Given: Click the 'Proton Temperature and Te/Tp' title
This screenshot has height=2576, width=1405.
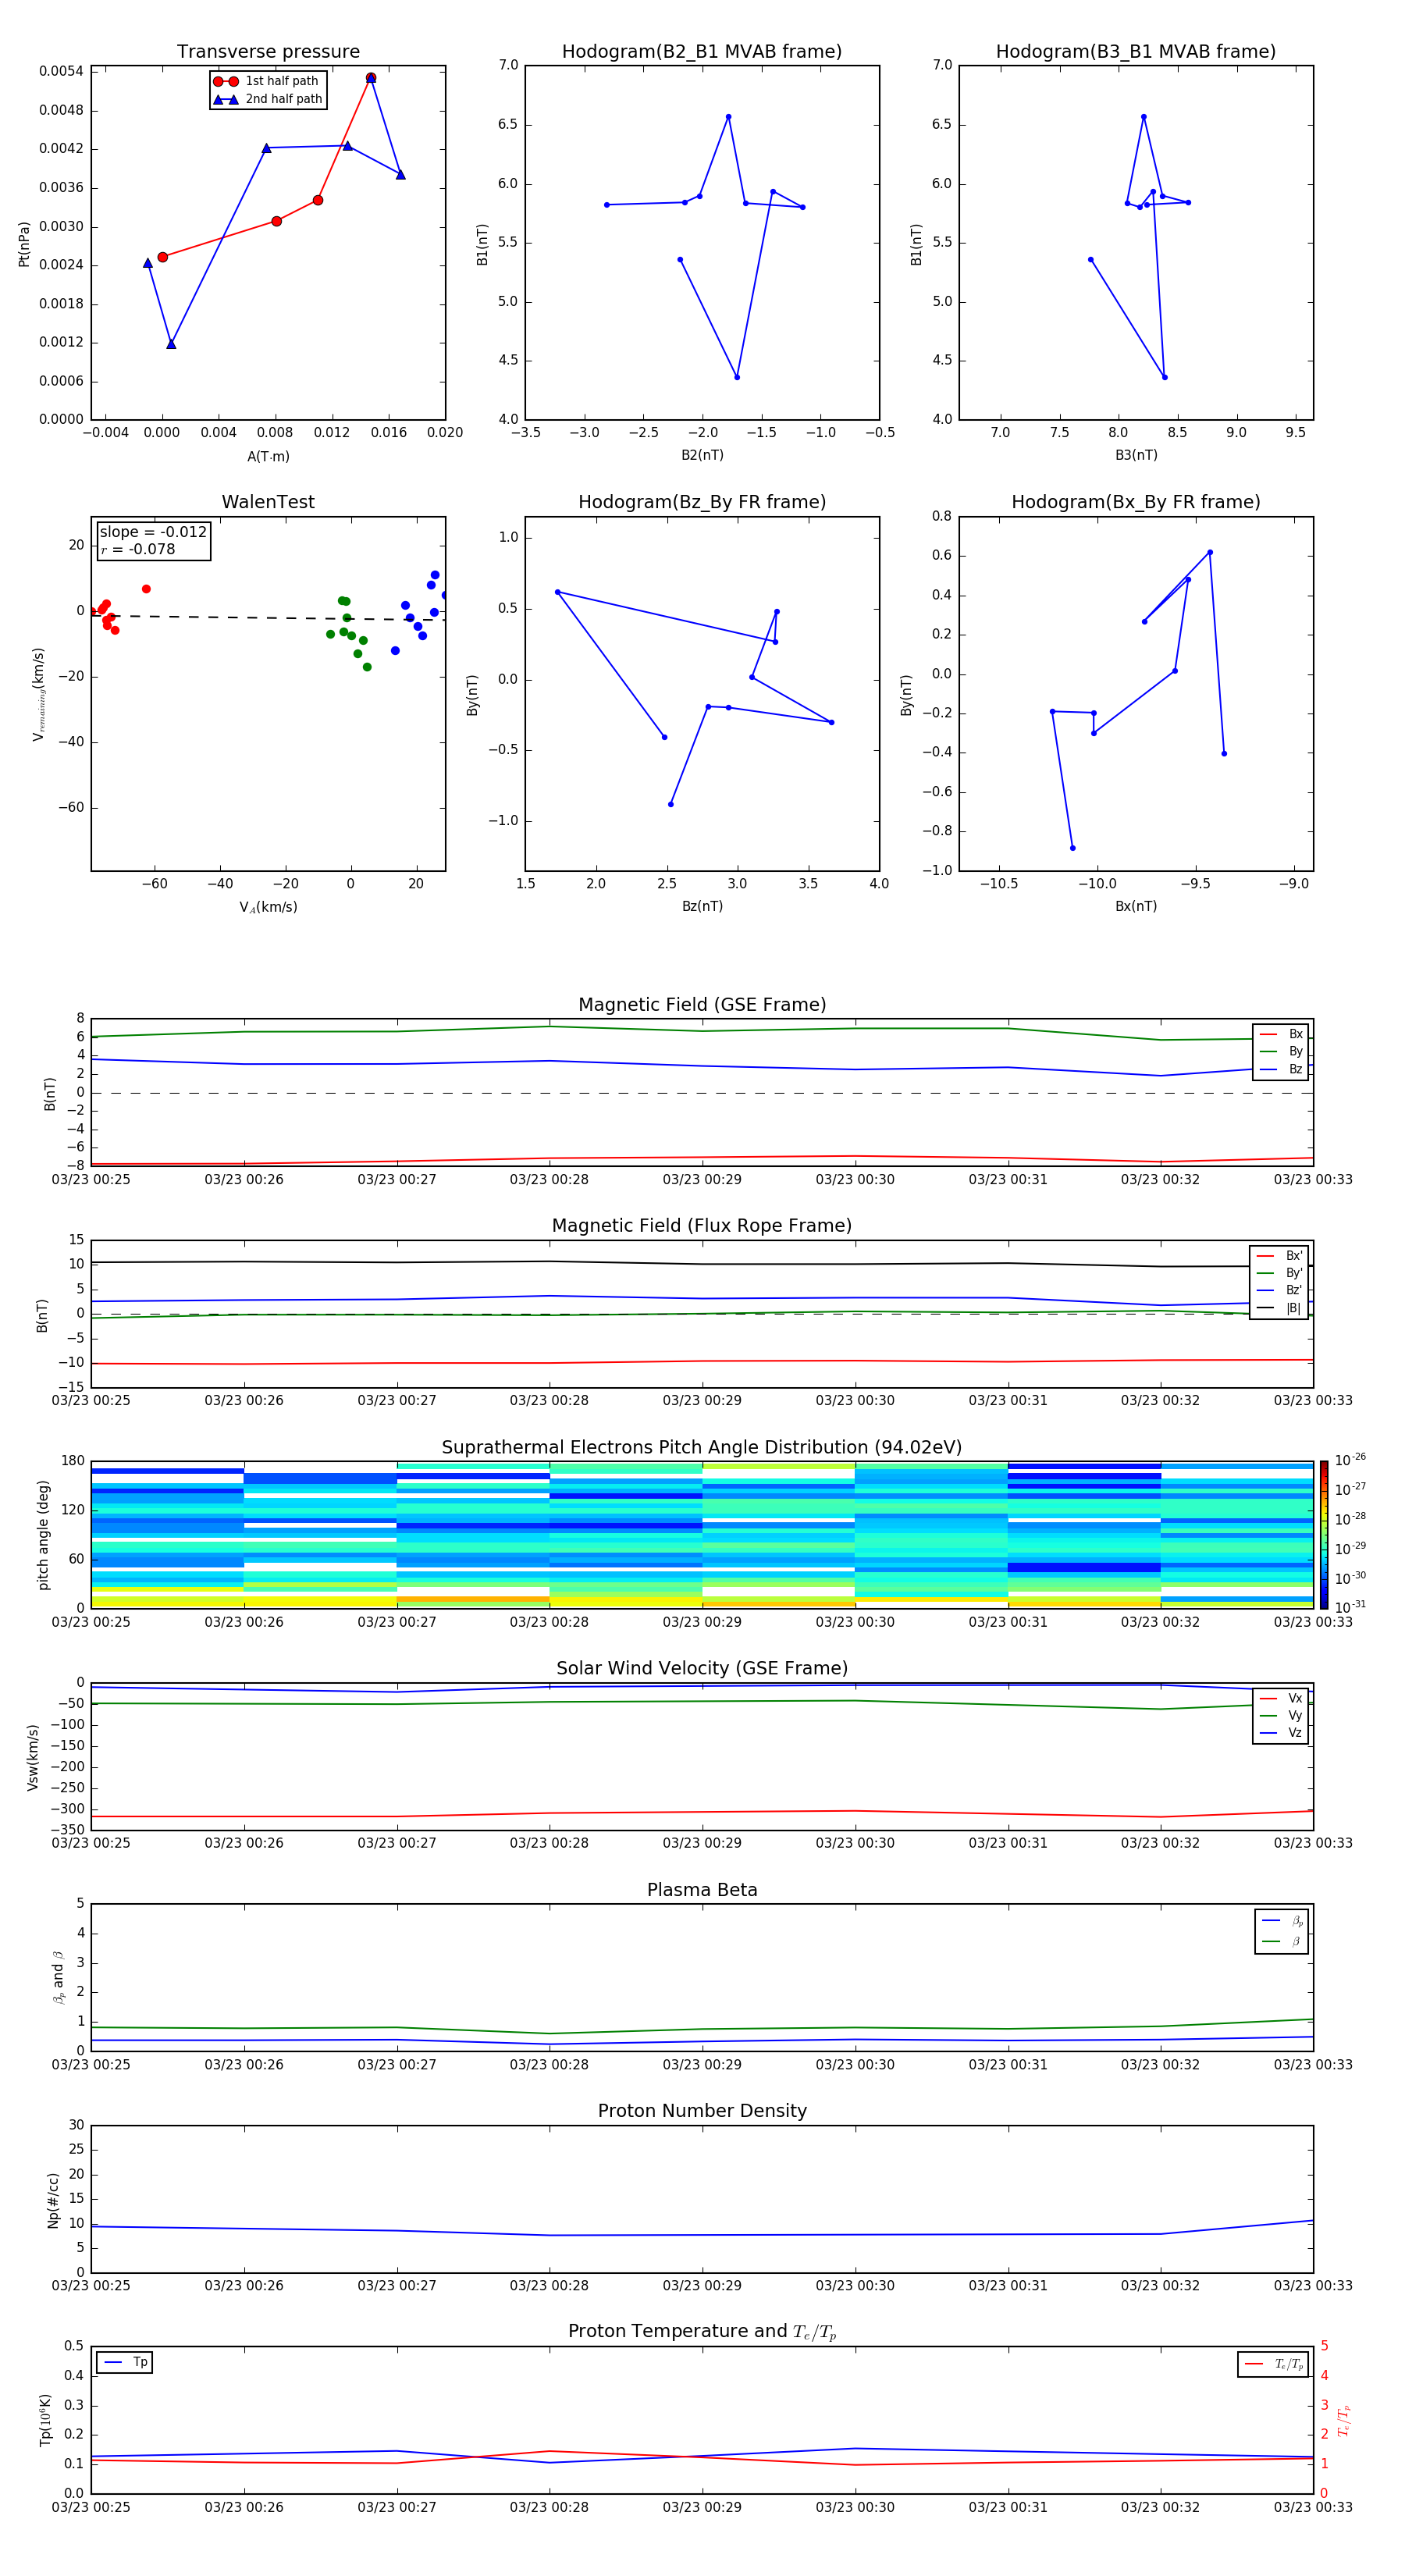Looking at the screenshot, I should click(x=702, y=2332).
